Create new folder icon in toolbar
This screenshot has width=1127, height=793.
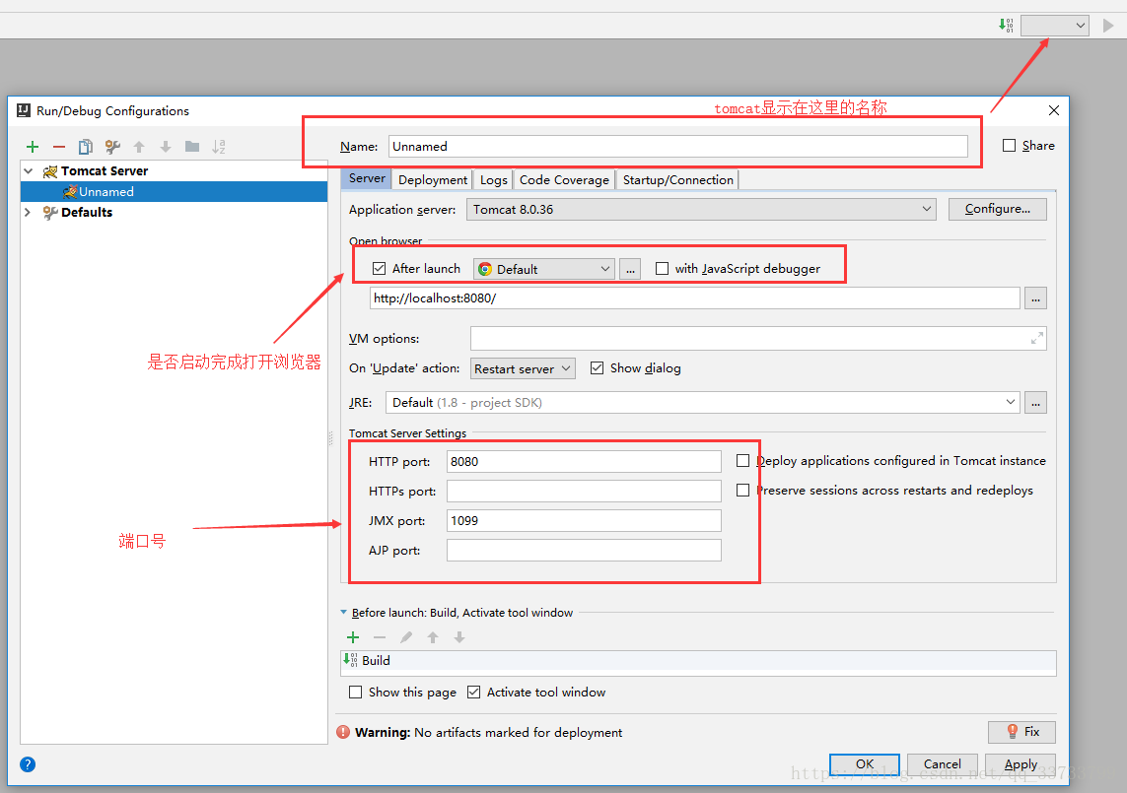coord(192,147)
